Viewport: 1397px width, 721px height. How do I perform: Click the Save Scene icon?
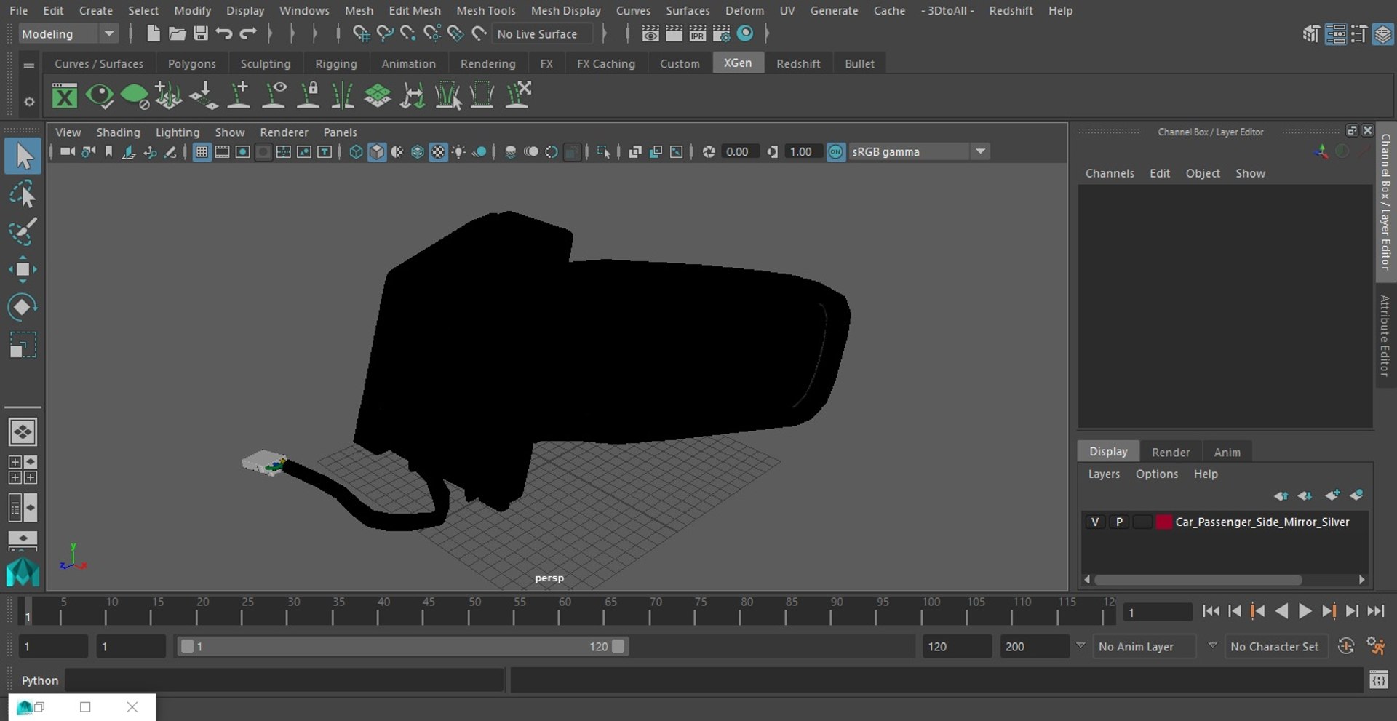tap(200, 33)
